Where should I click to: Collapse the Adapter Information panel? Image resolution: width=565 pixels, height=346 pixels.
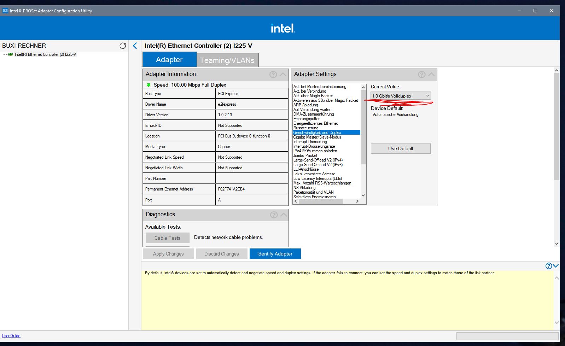pyautogui.click(x=283, y=74)
